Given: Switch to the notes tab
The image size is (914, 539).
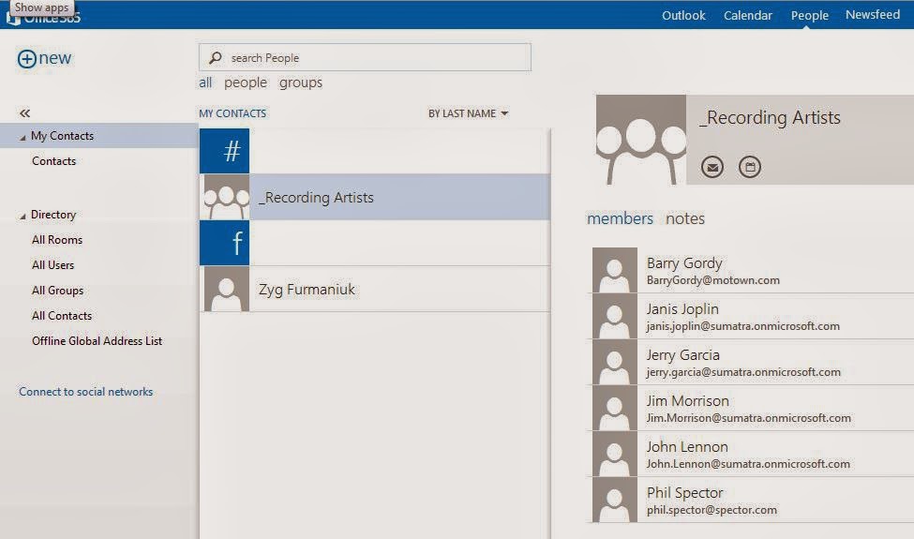Looking at the screenshot, I should (685, 218).
